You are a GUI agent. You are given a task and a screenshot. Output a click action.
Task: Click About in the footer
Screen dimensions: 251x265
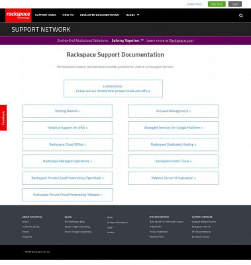[25, 222]
